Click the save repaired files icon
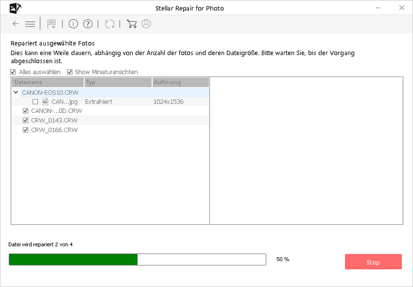The image size is (413, 287). [51, 24]
